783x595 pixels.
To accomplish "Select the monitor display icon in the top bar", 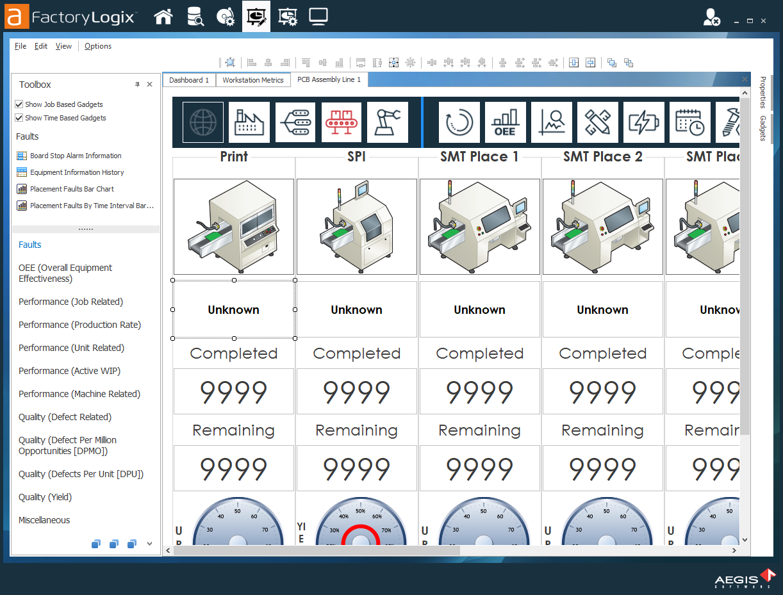I will pos(318,16).
